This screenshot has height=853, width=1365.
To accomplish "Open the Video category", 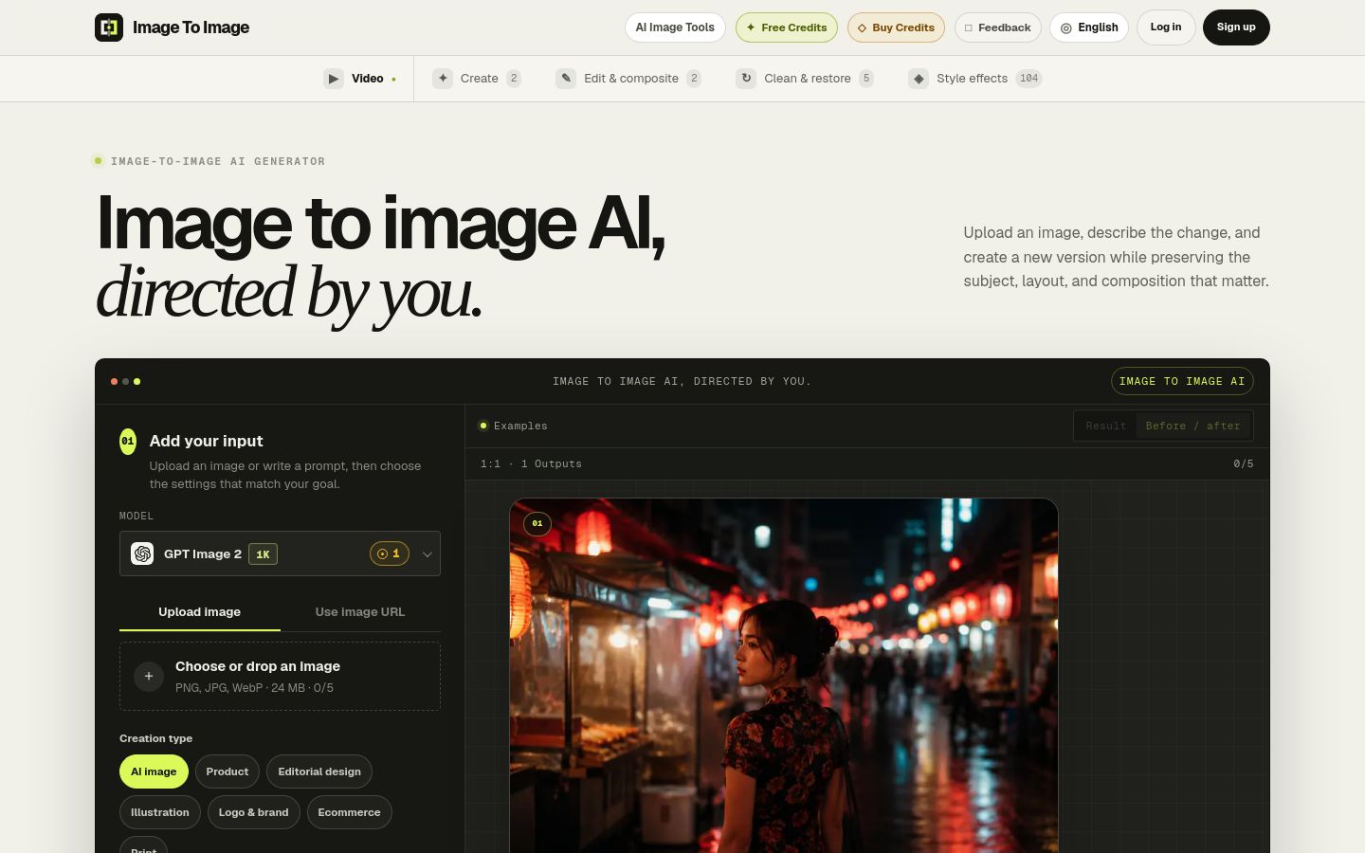I will tap(360, 79).
